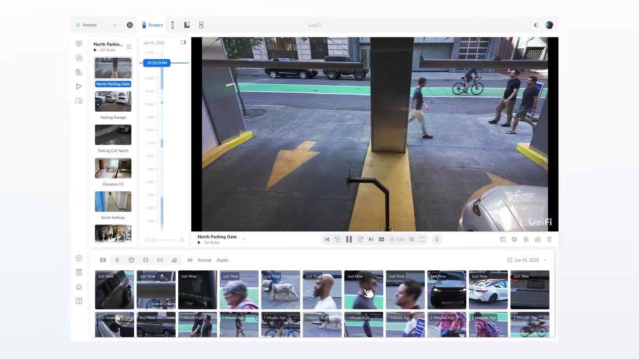Select the South Hallway camera
This screenshot has height=359, width=639.
click(x=113, y=201)
